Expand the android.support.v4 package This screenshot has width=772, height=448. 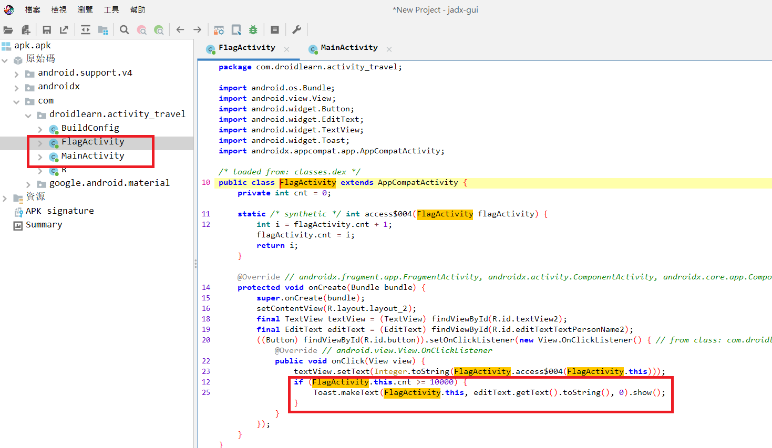16,74
